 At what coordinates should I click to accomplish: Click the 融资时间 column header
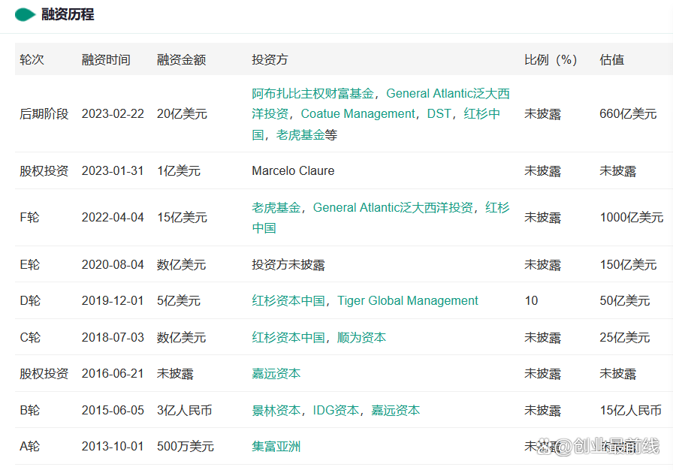(106, 59)
